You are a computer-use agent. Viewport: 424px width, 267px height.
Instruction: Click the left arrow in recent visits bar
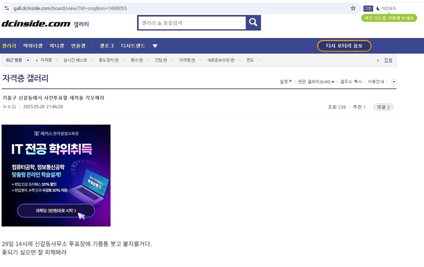tap(37, 60)
